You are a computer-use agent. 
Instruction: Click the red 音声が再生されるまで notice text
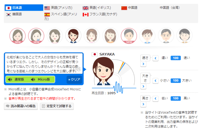point(42,99)
